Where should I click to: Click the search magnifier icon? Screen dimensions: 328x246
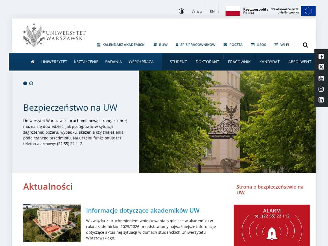point(305,45)
